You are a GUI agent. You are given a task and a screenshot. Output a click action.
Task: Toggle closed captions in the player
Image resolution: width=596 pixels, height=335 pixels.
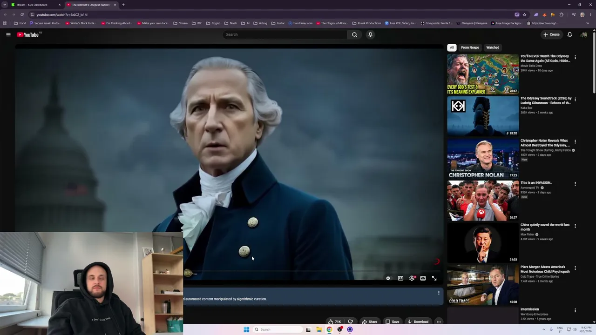400,278
